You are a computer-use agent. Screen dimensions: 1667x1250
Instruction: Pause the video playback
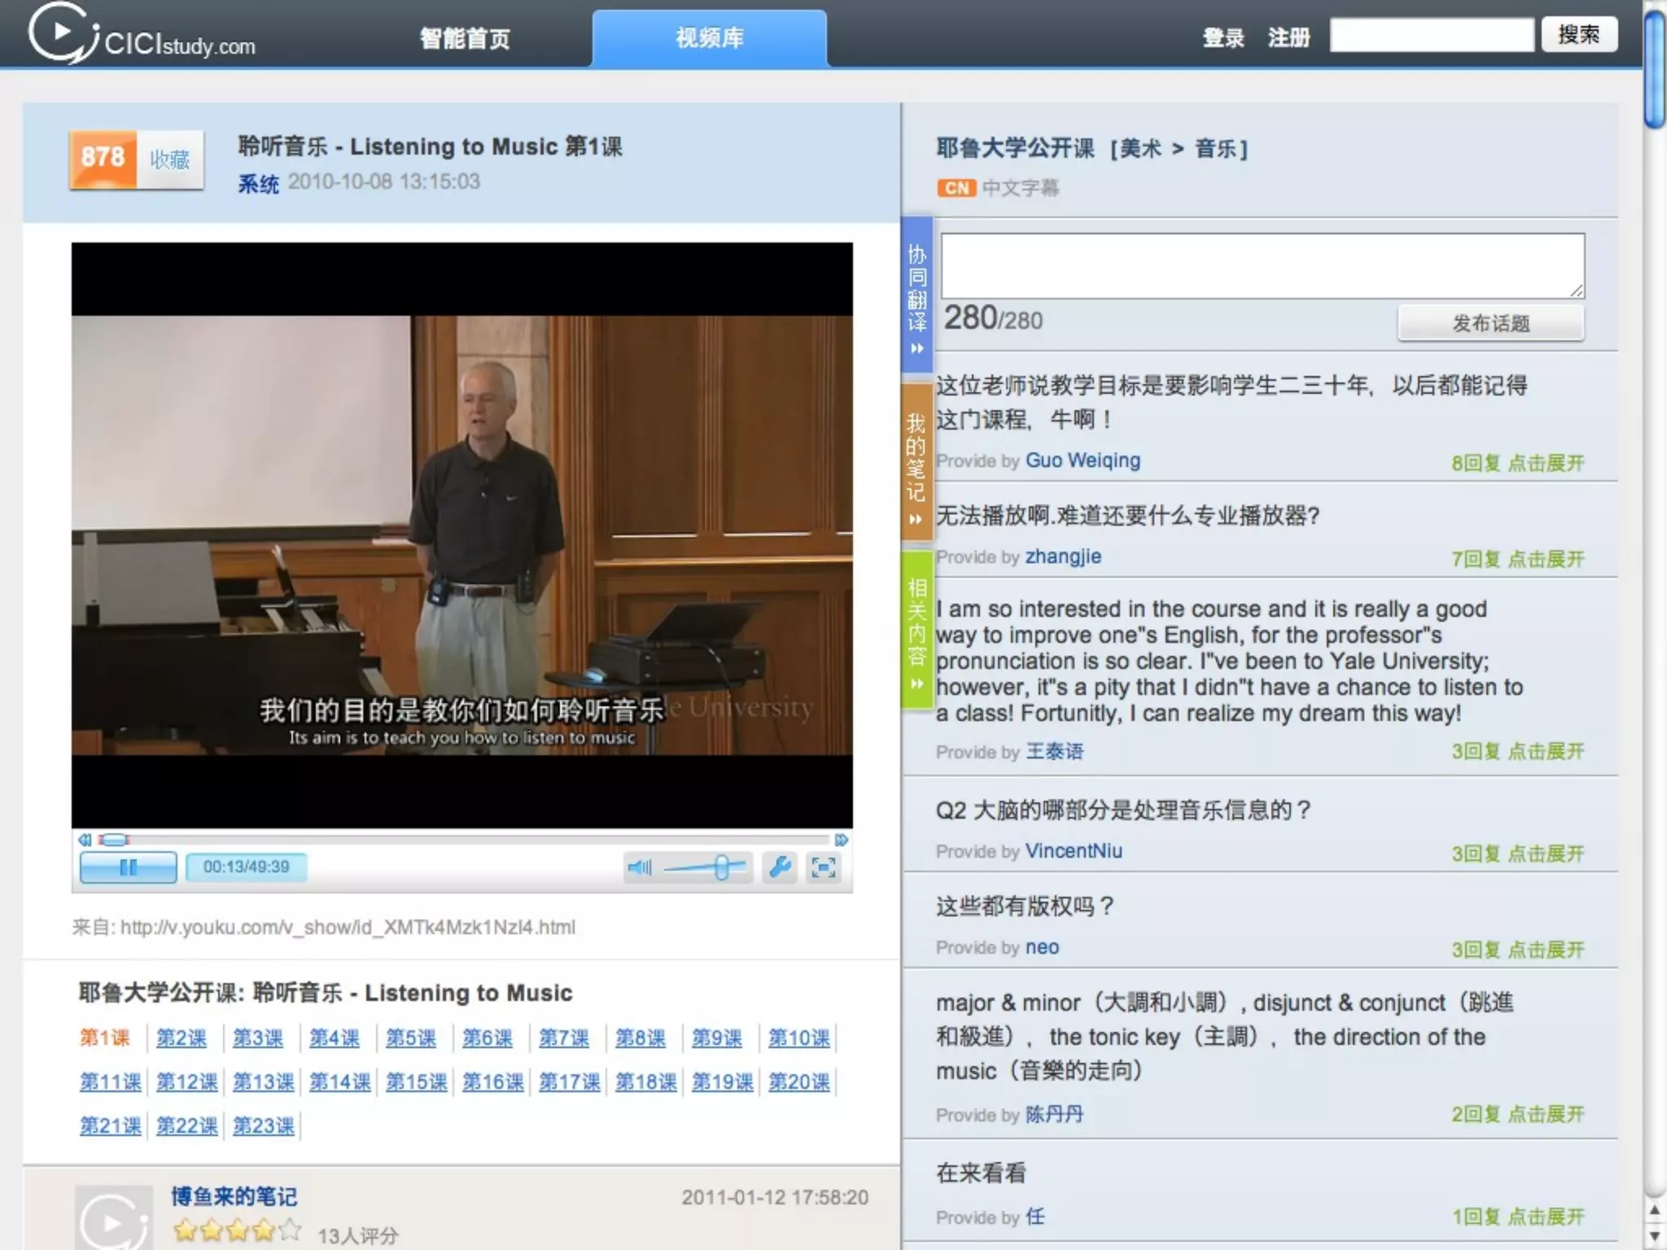128,868
